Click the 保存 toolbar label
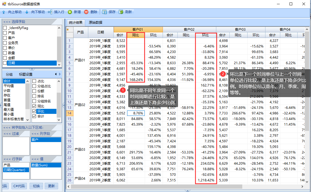The image size is (311, 192). coord(112,12)
